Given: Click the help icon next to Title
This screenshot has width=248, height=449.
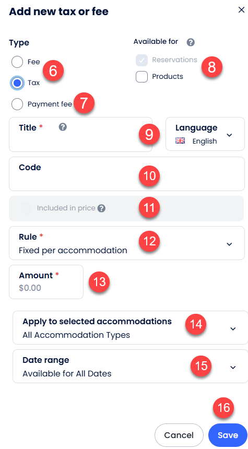Looking at the screenshot, I should (63, 127).
